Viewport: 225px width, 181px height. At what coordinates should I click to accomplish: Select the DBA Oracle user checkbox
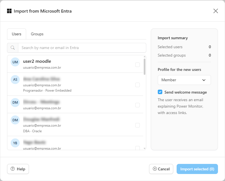coord(138,125)
